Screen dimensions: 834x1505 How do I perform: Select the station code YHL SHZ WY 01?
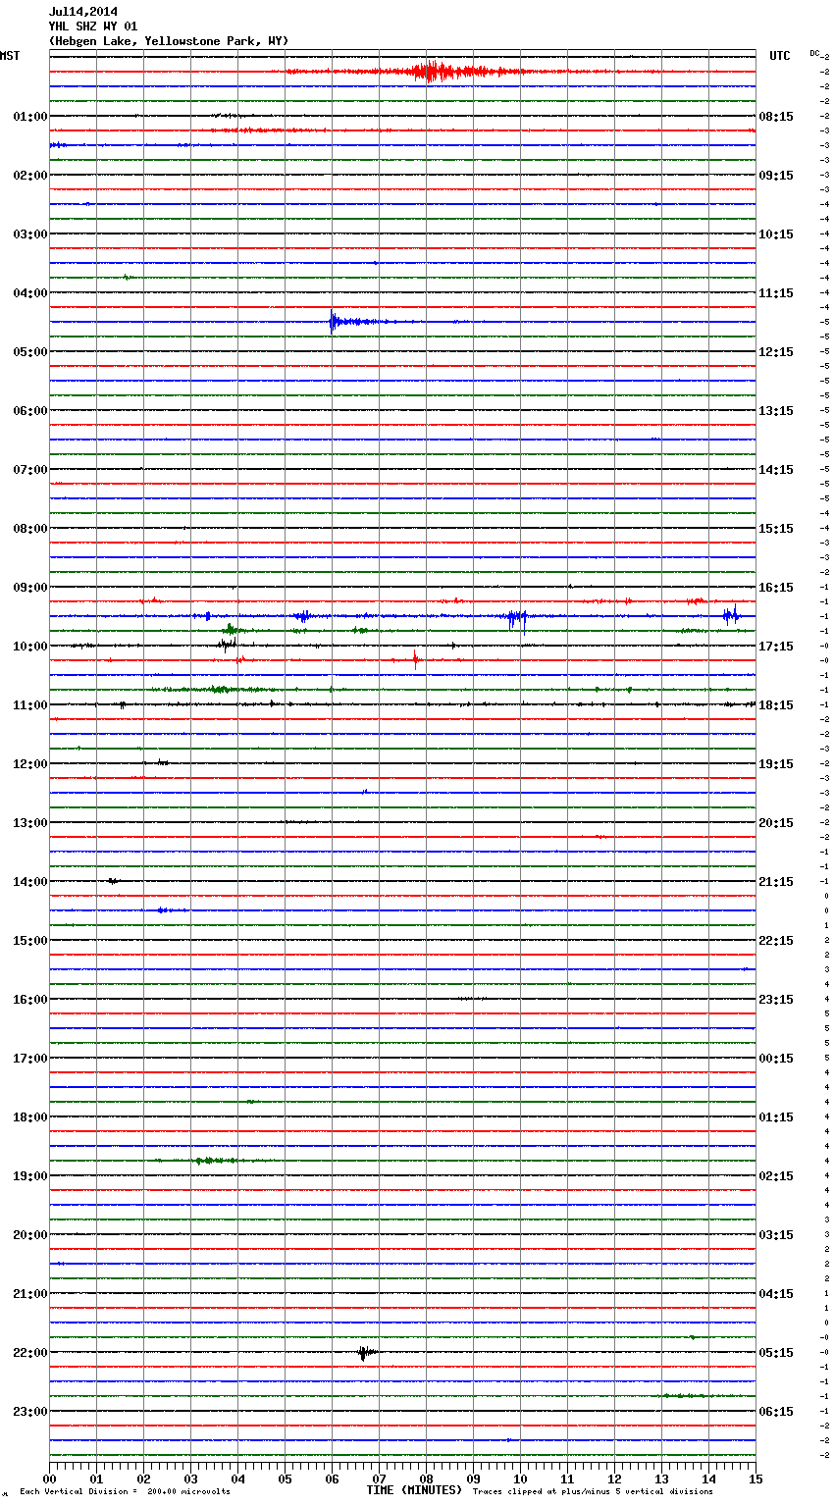pos(93,26)
